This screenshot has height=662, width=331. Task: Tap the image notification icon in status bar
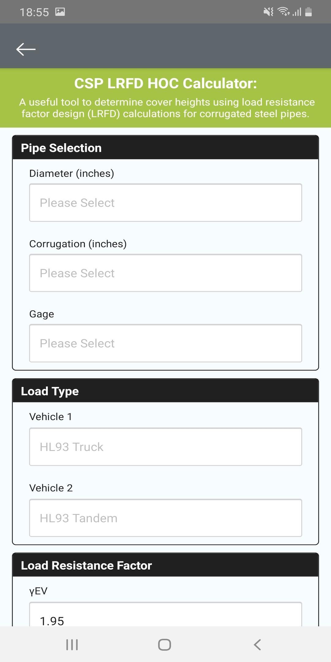(60, 12)
